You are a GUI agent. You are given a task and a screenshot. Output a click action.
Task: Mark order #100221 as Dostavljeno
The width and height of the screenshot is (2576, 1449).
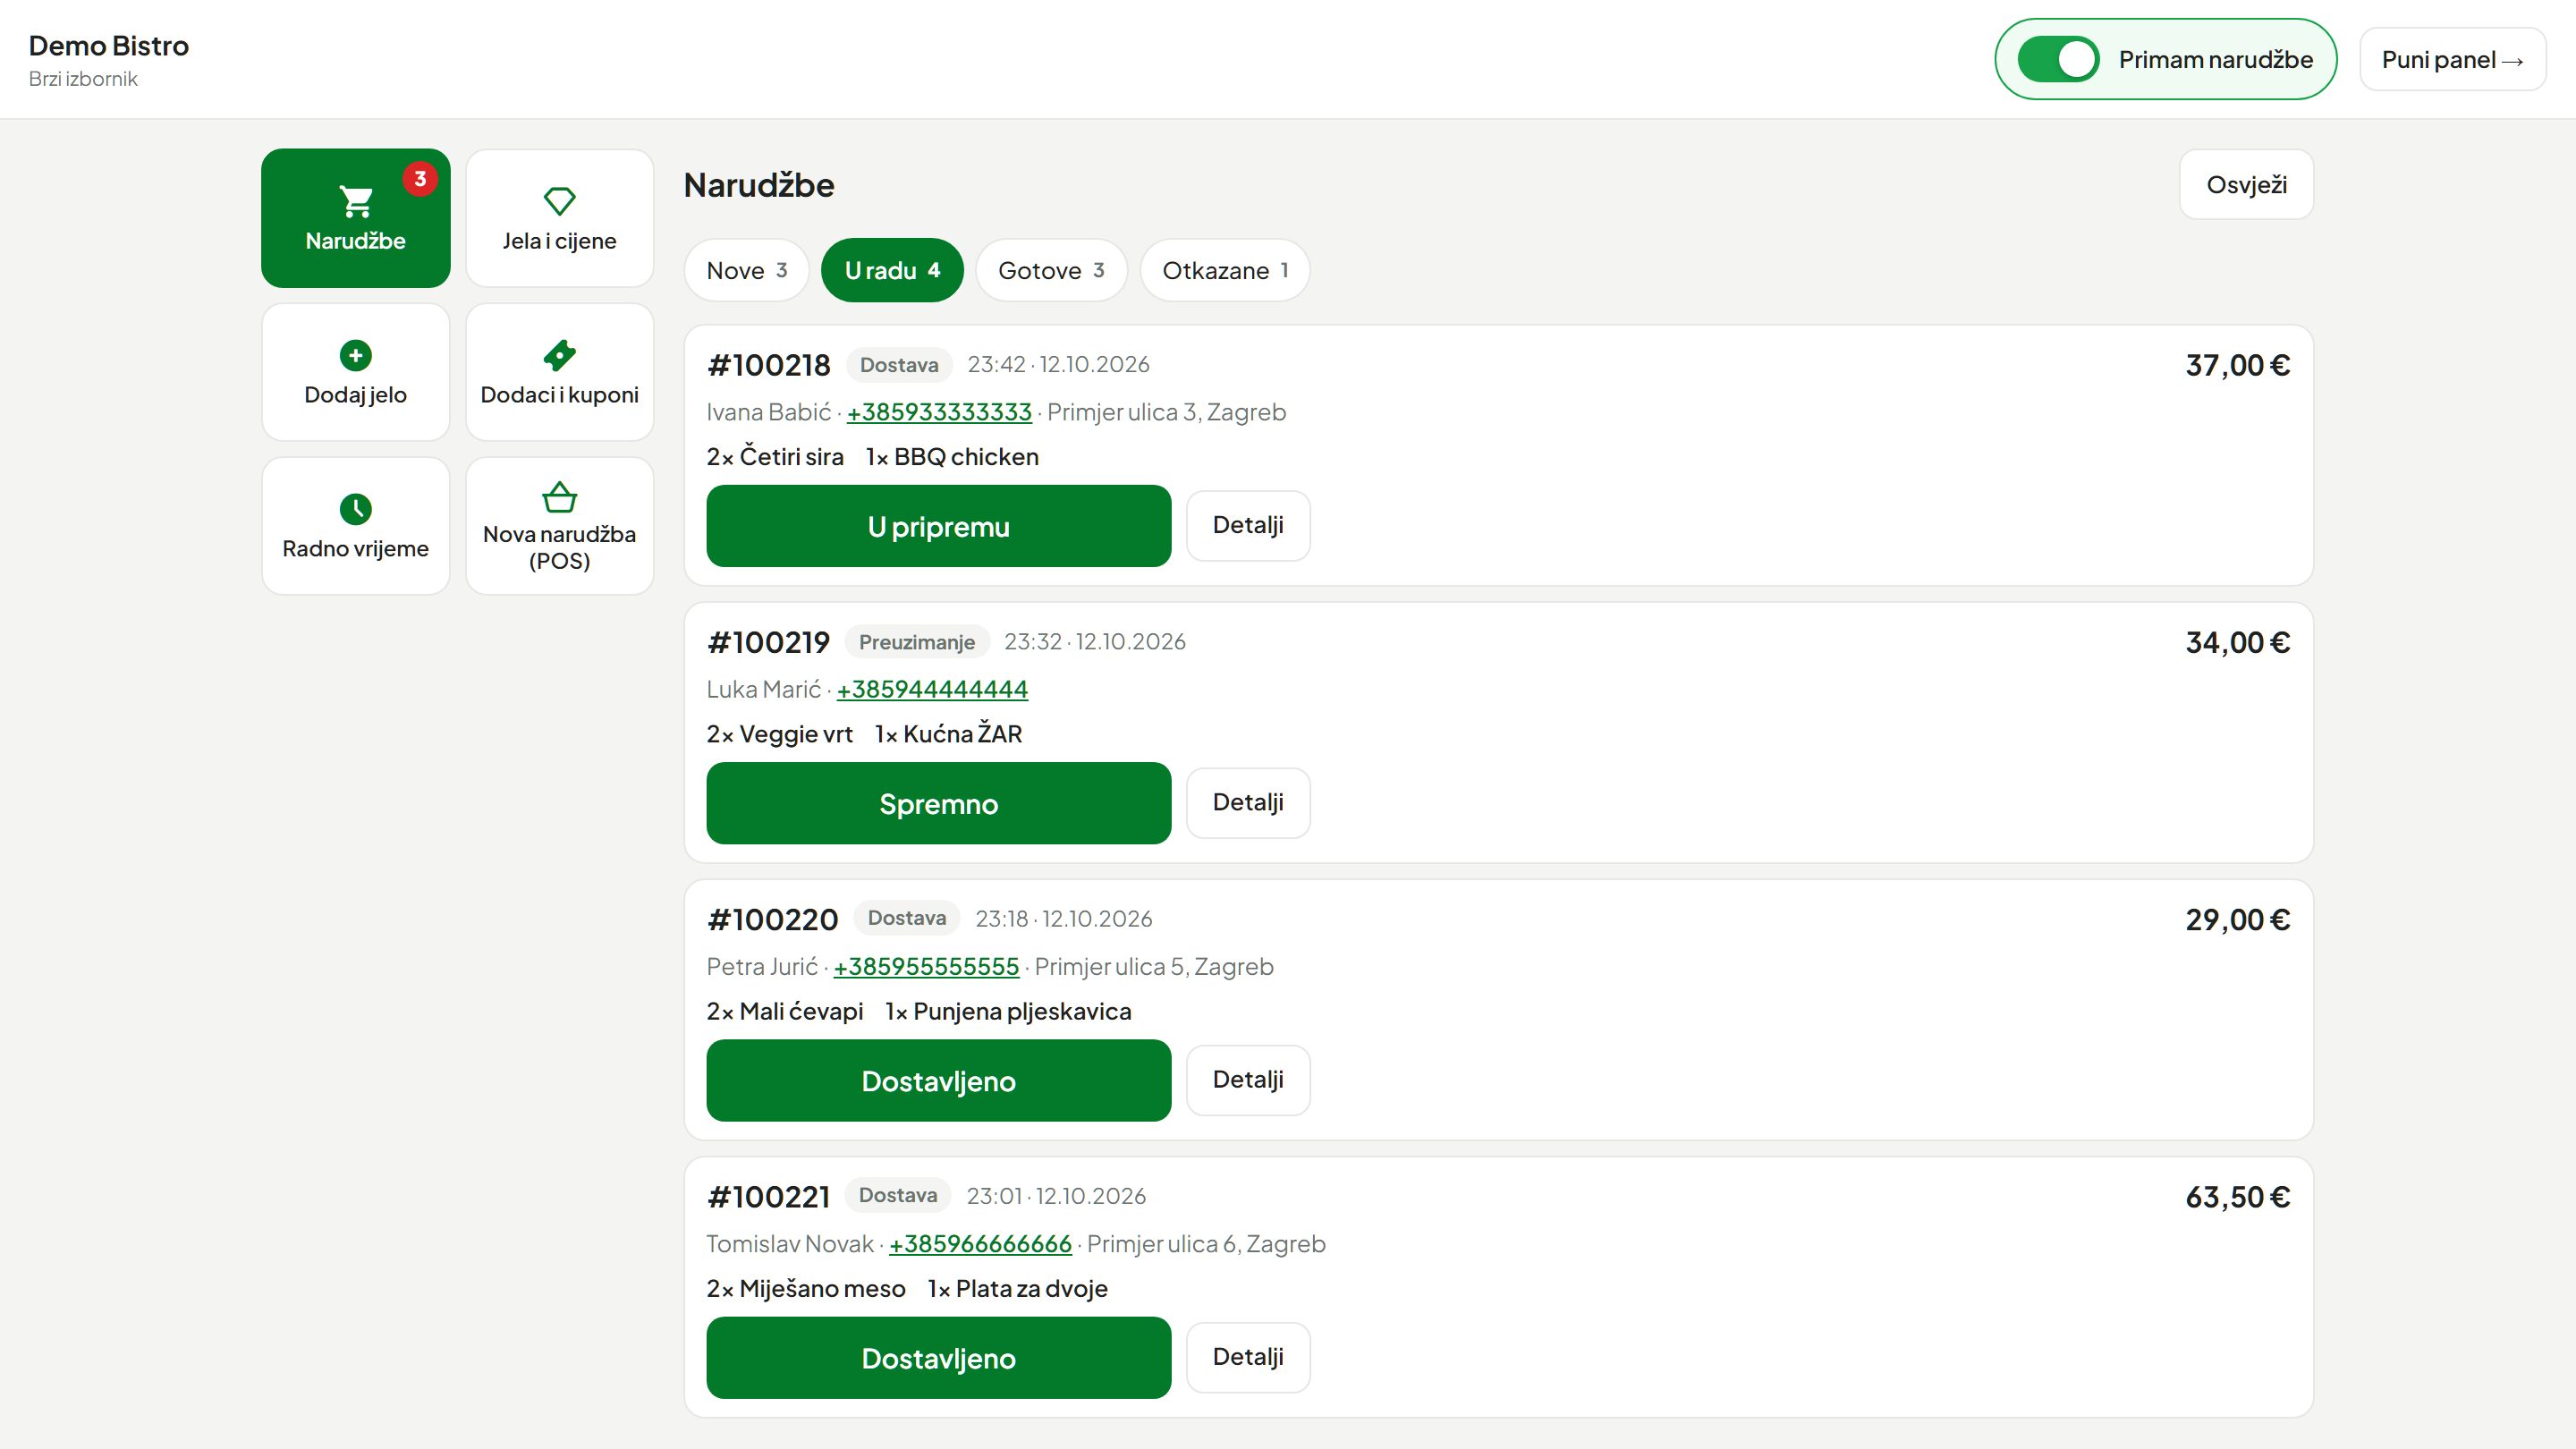938,1357
